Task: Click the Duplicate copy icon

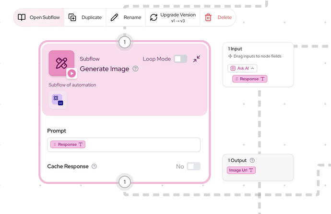Action: click(72, 17)
